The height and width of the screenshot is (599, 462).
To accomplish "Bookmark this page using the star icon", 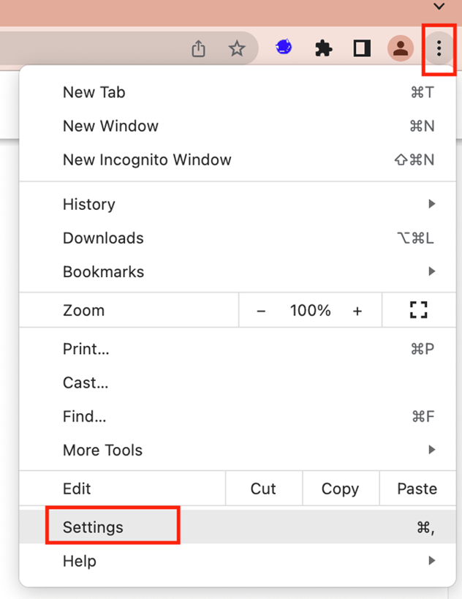I will click(237, 48).
